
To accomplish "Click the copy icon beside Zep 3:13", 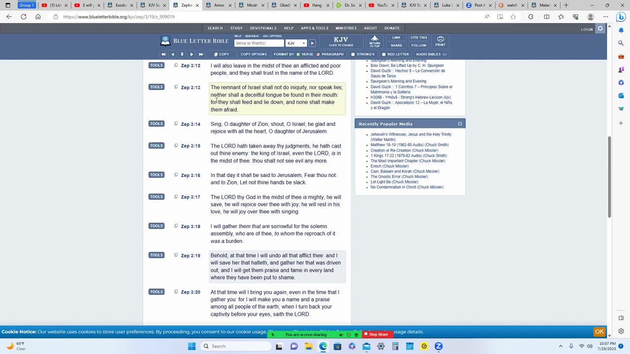I will click(x=176, y=87).
